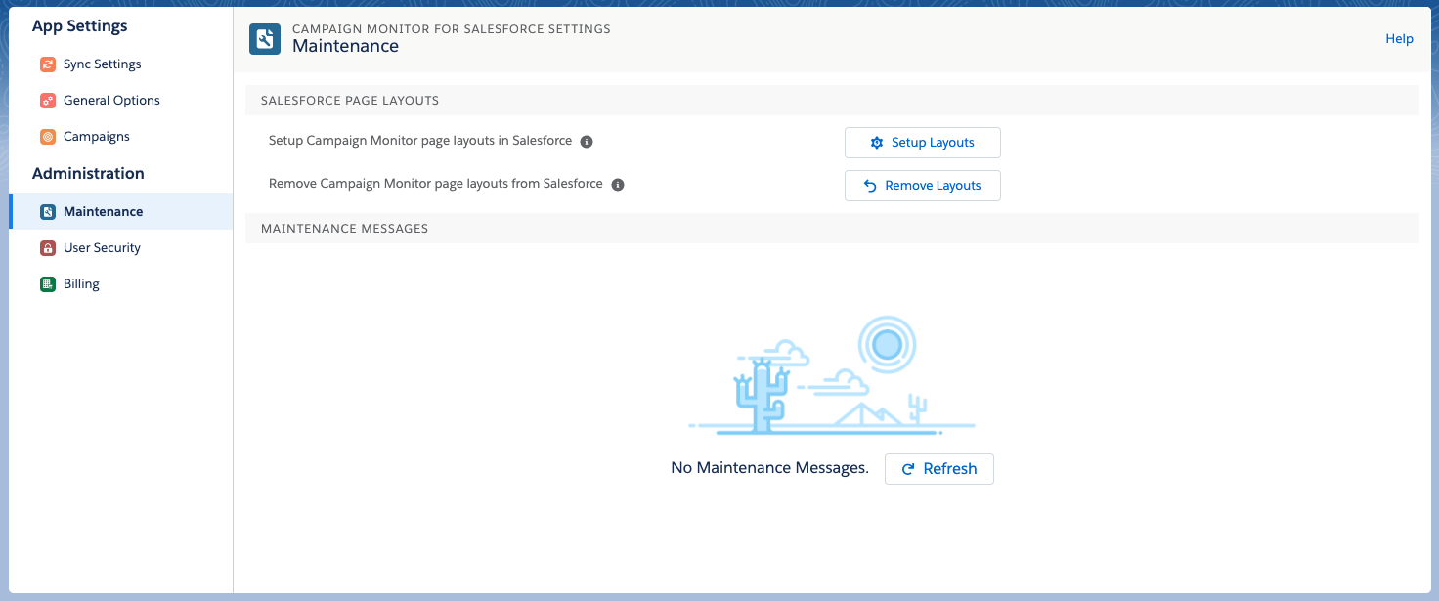Image resolution: width=1439 pixels, height=601 pixels.
Task: Click the Administration heading
Action: pyautogui.click(x=88, y=174)
